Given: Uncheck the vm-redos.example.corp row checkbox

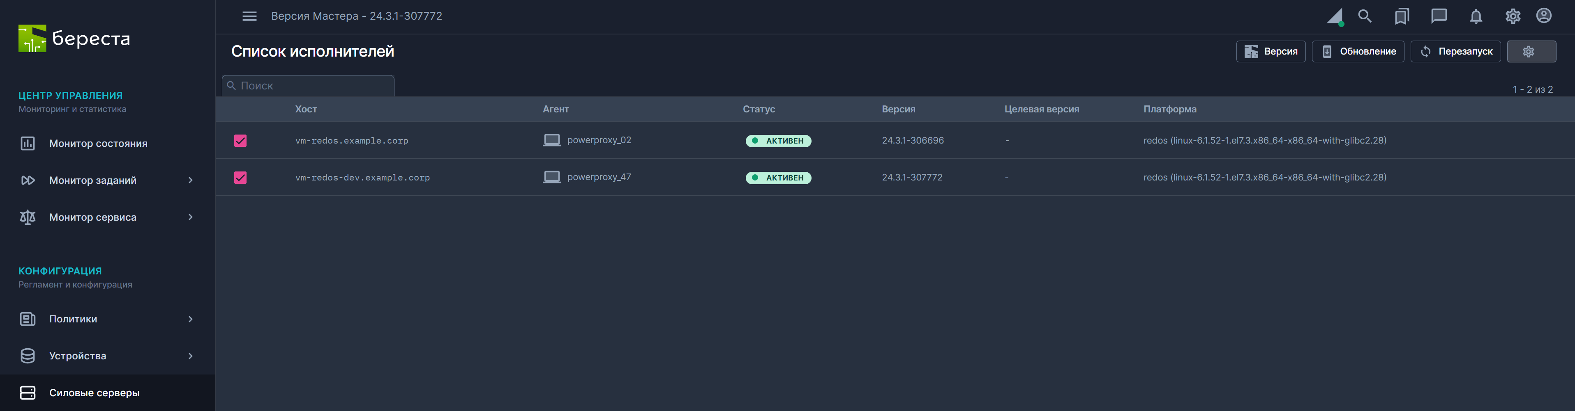Looking at the screenshot, I should (240, 141).
